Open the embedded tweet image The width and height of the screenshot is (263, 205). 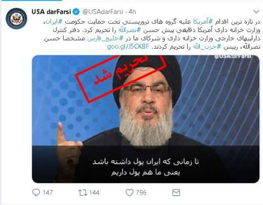[x=146, y=119]
